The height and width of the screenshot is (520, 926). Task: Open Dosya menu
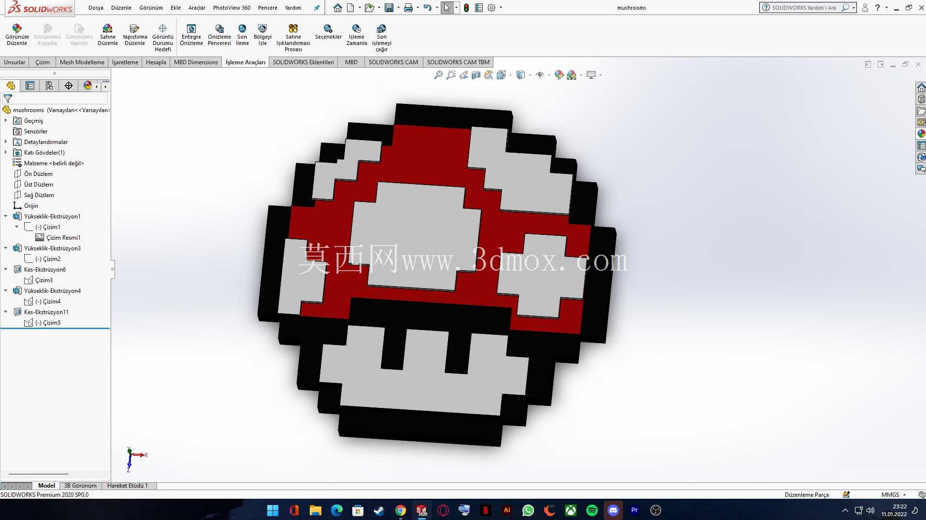(96, 8)
